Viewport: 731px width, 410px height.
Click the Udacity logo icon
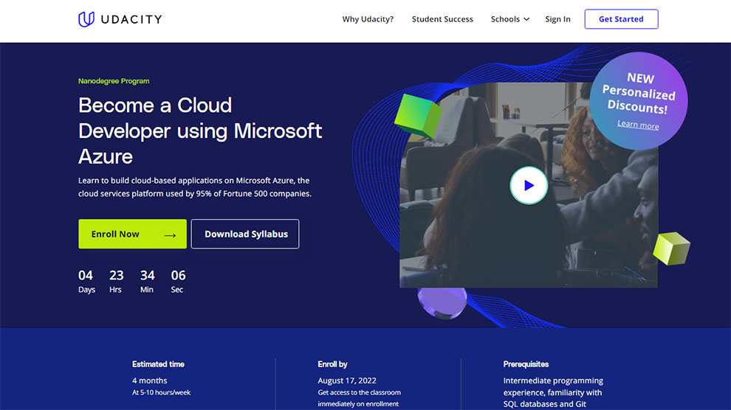(x=86, y=19)
